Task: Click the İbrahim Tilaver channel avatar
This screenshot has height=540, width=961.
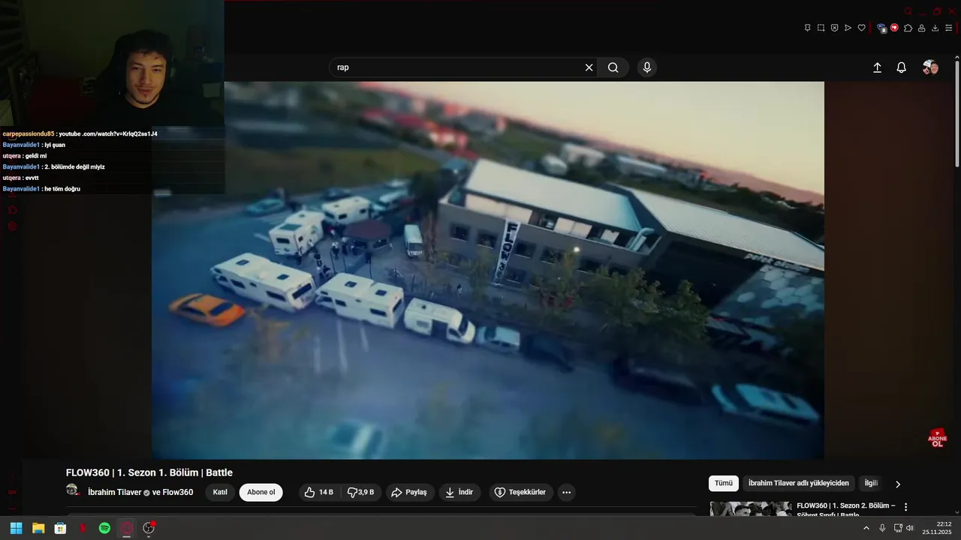Action: tap(73, 490)
